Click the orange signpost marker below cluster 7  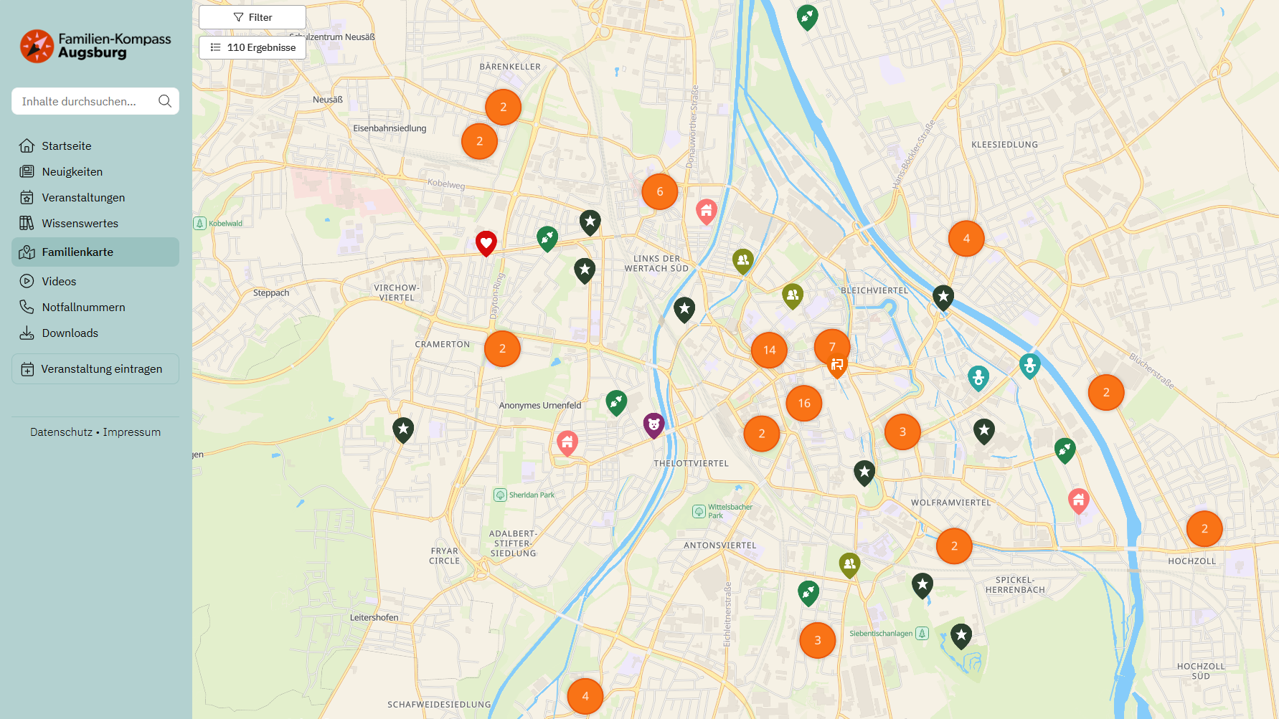pyautogui.click(x=835, y=364)
